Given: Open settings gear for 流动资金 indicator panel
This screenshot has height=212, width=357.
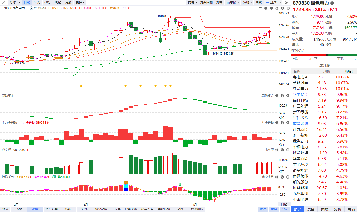Looking at the screenshot, I should pyautogui.click(x=277, y=96).
